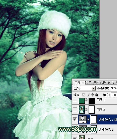Click link icon on 选取颜色 1 副本 layer
The image size is (117, 139).
coord(88,119)
